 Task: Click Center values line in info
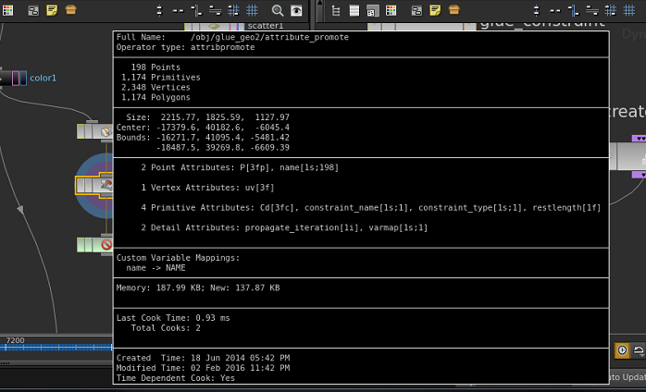[203, 128]
